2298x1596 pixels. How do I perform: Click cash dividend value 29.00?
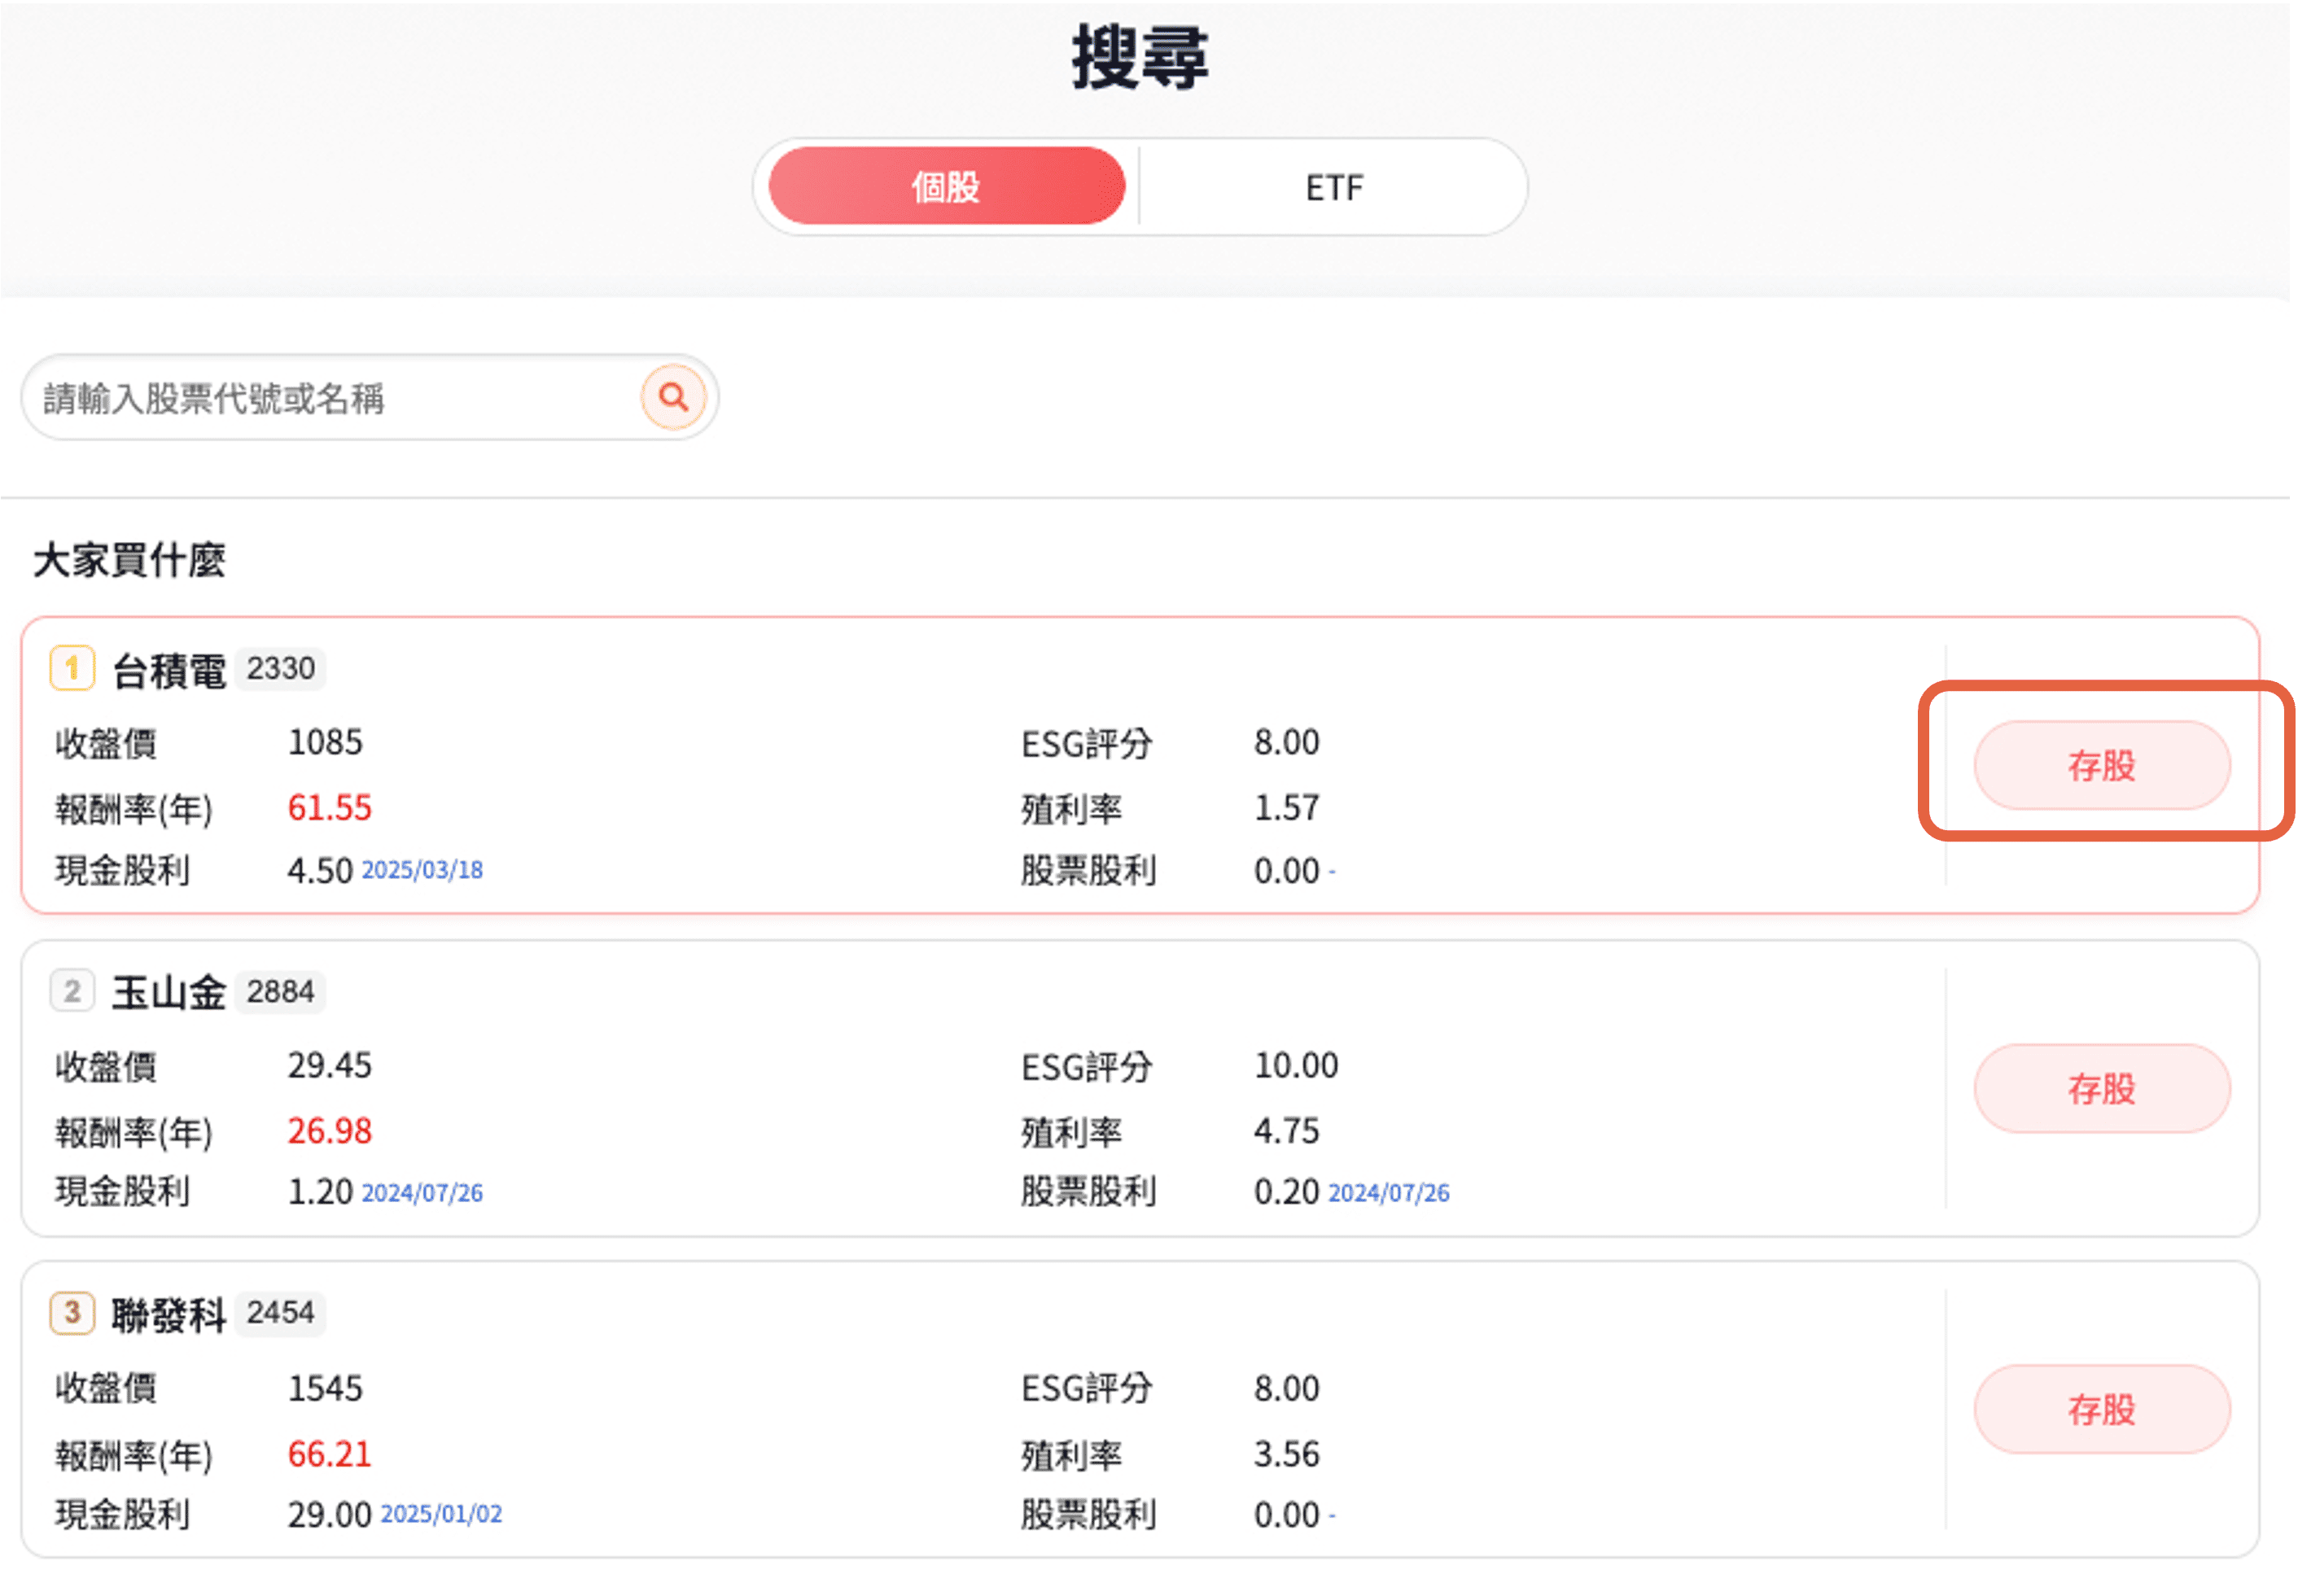pyautogui.click(x=330, y=1514)
